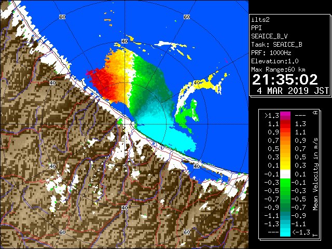
Task: Click the "60" ring label in the southwest
Action: 62,232
